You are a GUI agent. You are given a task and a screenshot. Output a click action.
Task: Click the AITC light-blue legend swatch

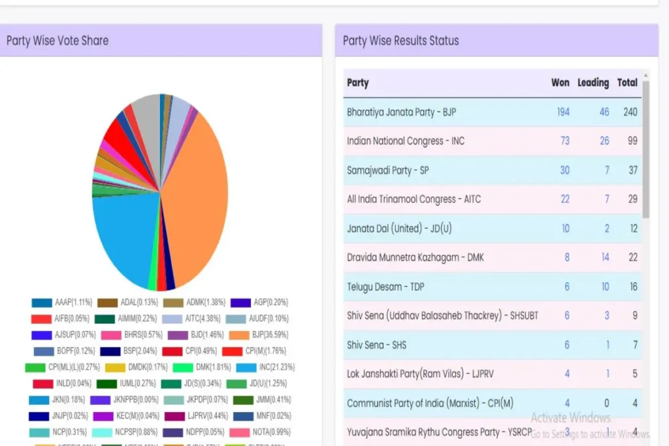coord(172,319)
